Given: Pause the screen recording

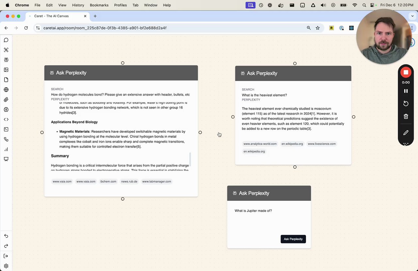Looking at the screenshot, I should [406, 91].
